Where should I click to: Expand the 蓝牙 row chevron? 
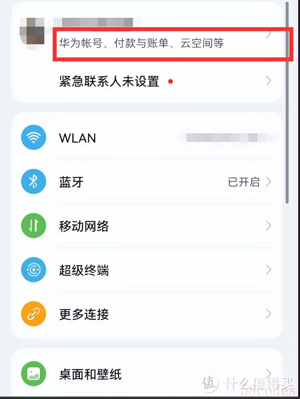tap(268, 181)
